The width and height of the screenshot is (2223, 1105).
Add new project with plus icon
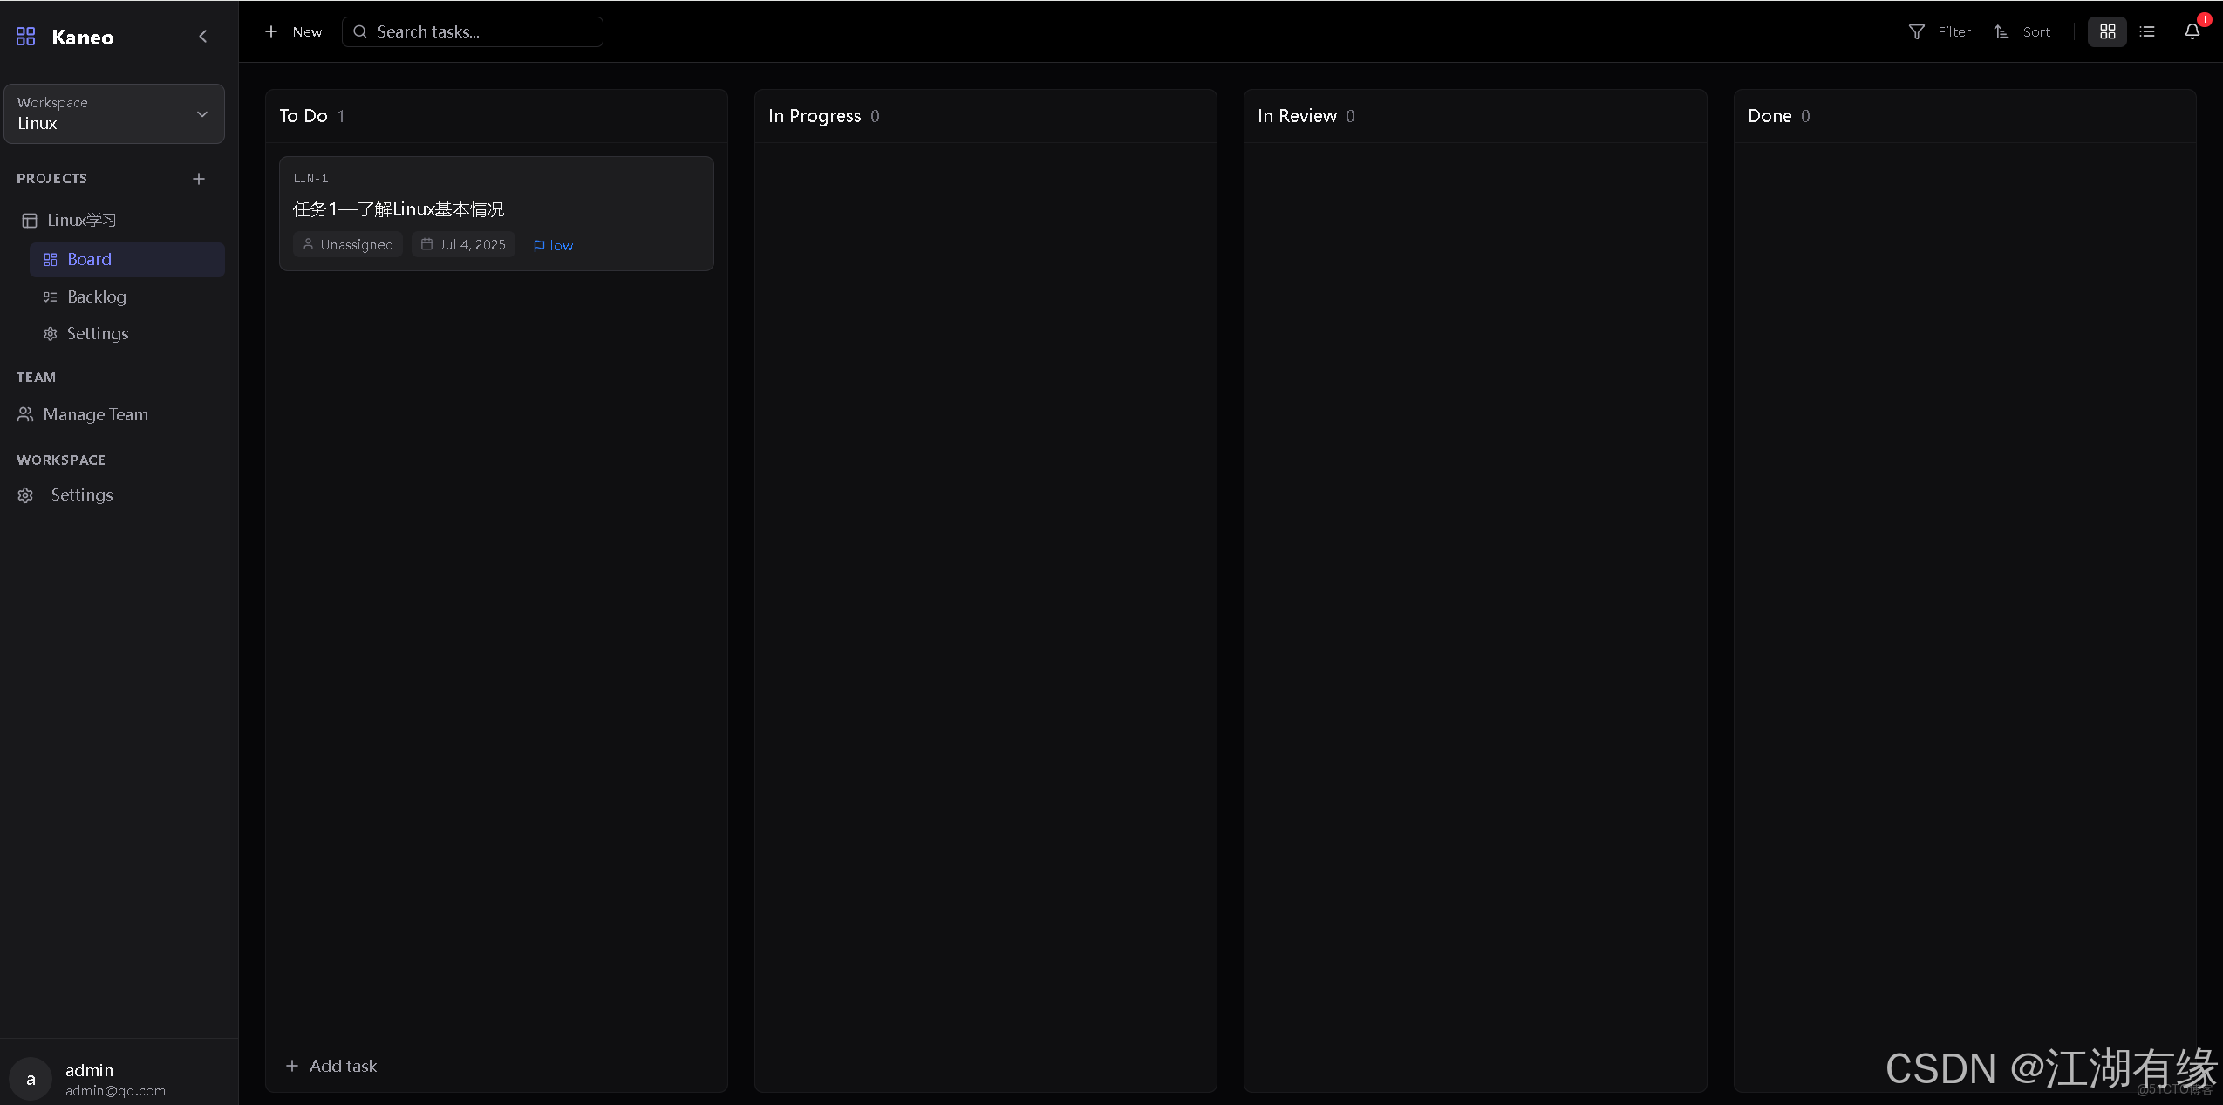tap(199, 179)
